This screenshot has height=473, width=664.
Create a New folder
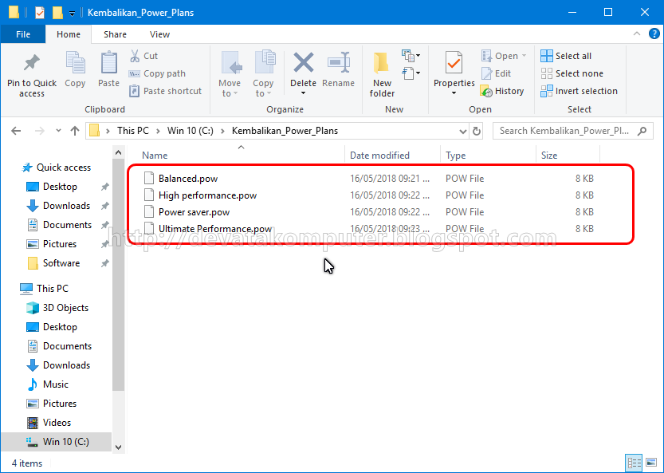click(382, 75)
